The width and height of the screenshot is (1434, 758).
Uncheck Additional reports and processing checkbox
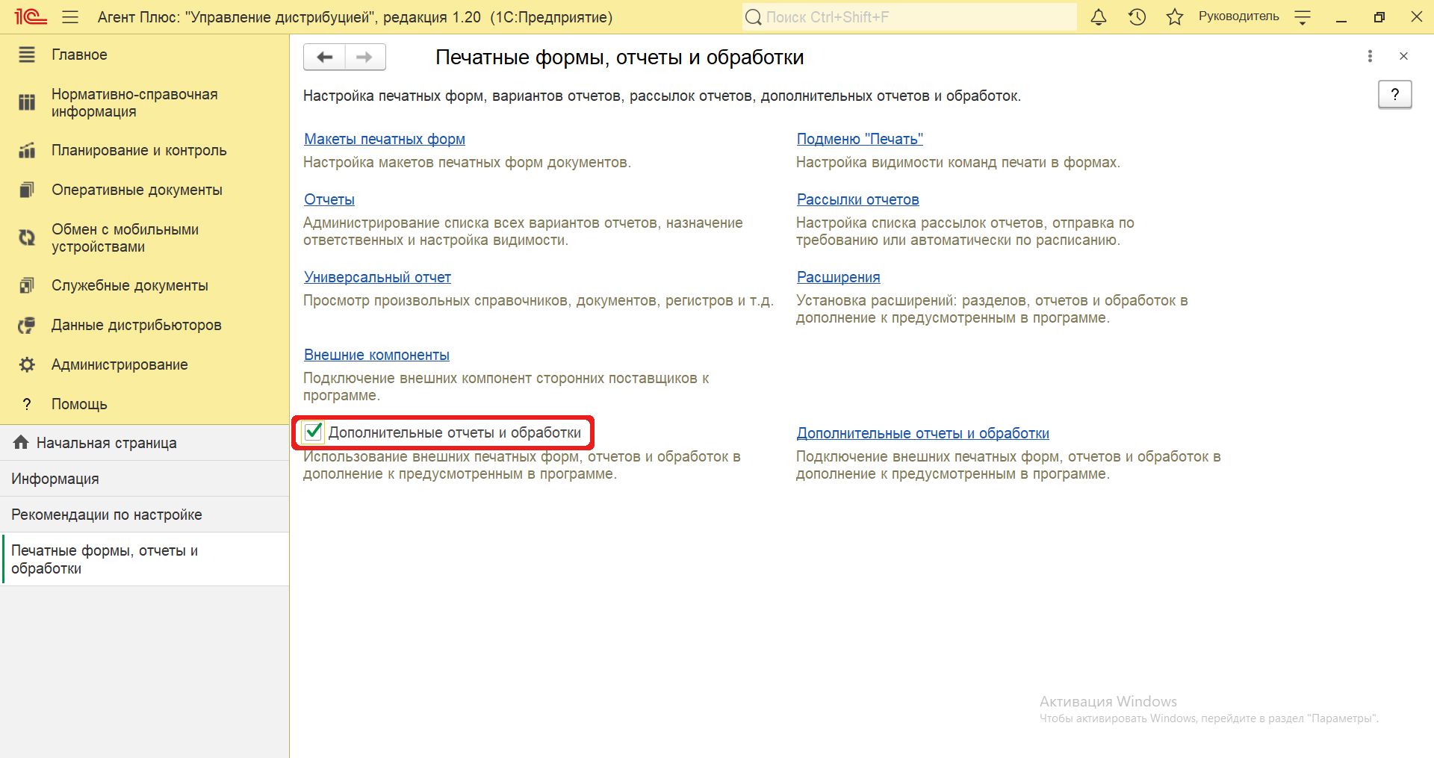tap(313, 432)
